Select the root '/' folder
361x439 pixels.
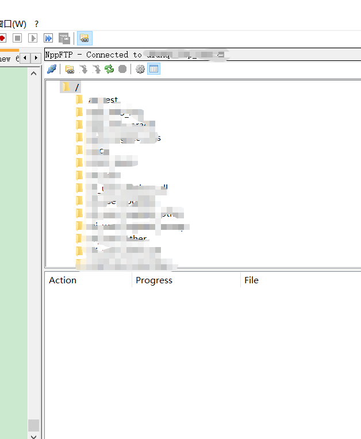tap(70, 87)
